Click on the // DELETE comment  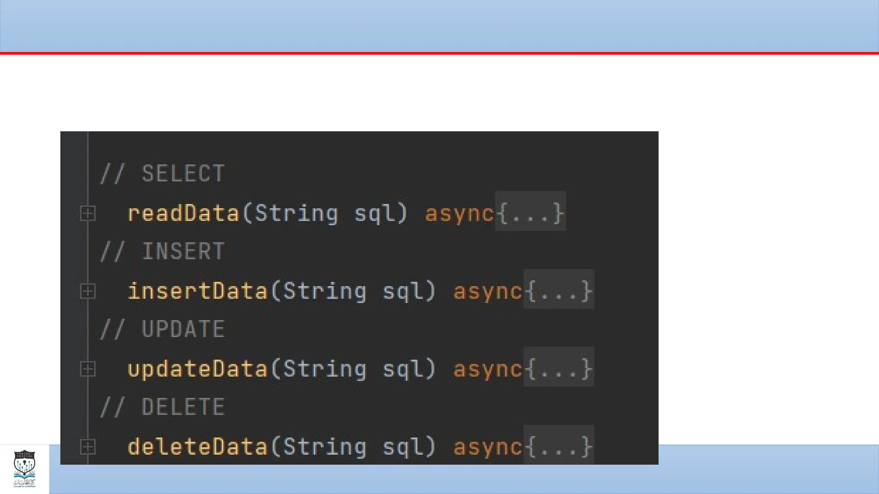[x=162, y=407]
